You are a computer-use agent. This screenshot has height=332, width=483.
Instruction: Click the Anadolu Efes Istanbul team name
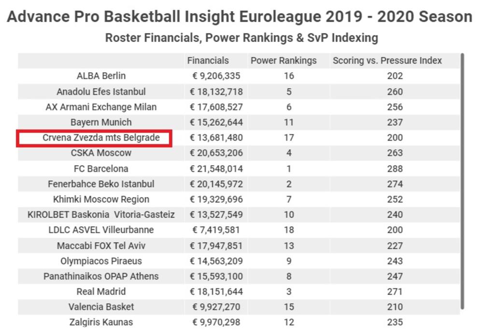pyautogui.click(x=101, y=92)
